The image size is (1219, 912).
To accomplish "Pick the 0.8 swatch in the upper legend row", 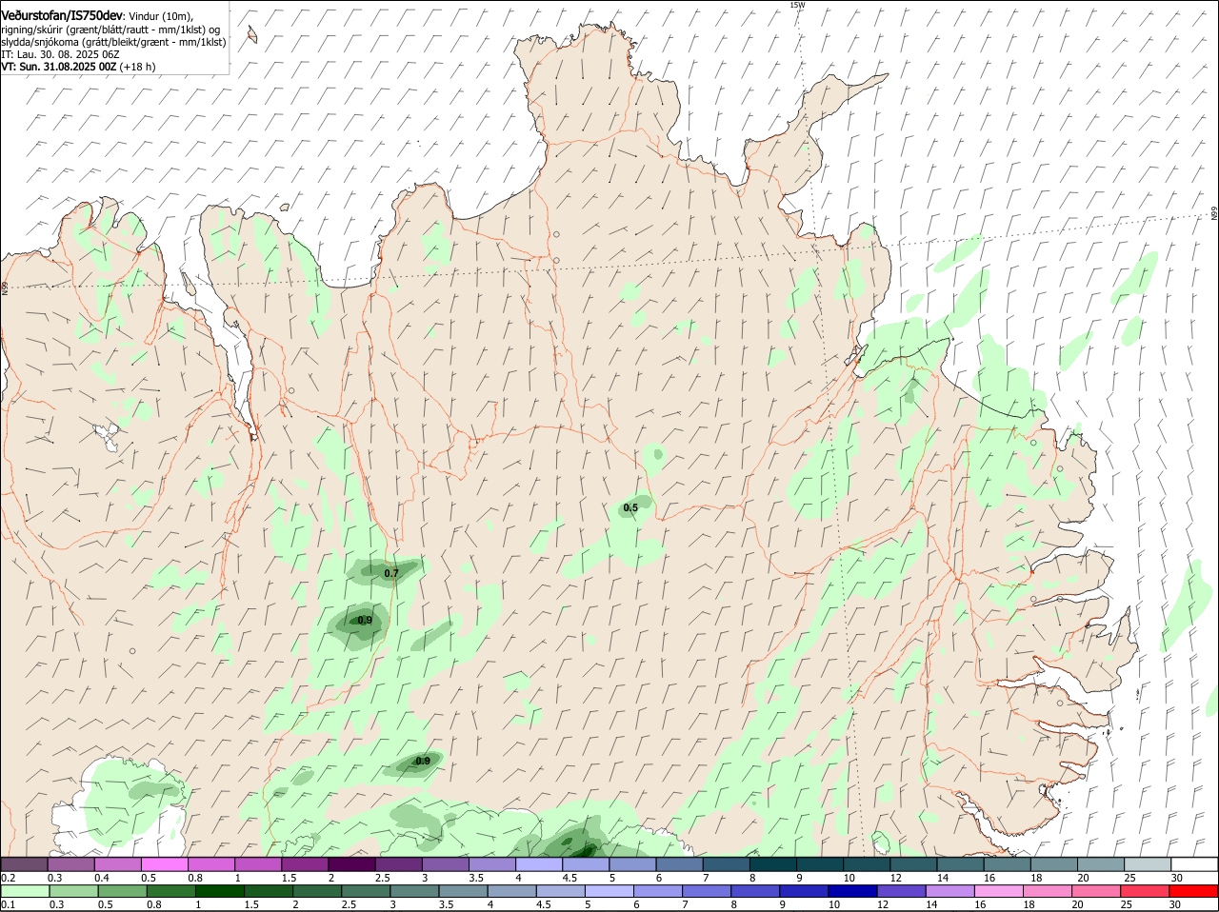I will [210, 863].
